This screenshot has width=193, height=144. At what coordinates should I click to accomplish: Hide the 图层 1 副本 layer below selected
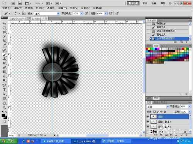pyautogui.click(x=148, y=122)
